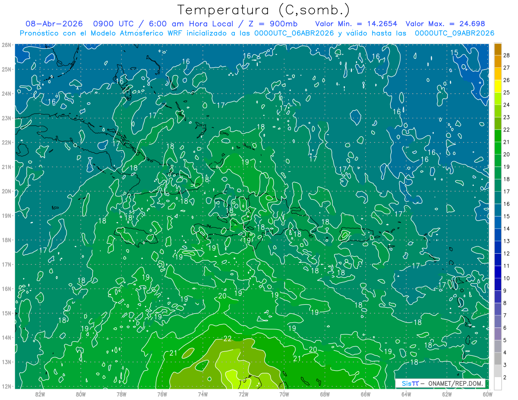Click the 12N latitude axis label
Image resolution: width=518 pixels, height=400 pixels.
tap(6, 386)
